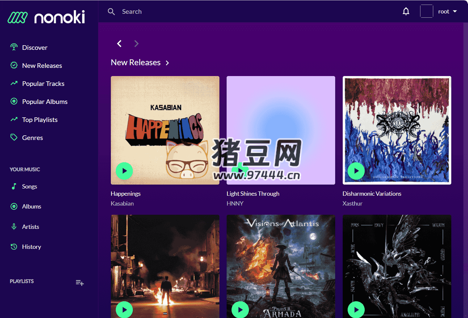
Task: Select the Songs icon under Your Music
Action: point(14,186)
